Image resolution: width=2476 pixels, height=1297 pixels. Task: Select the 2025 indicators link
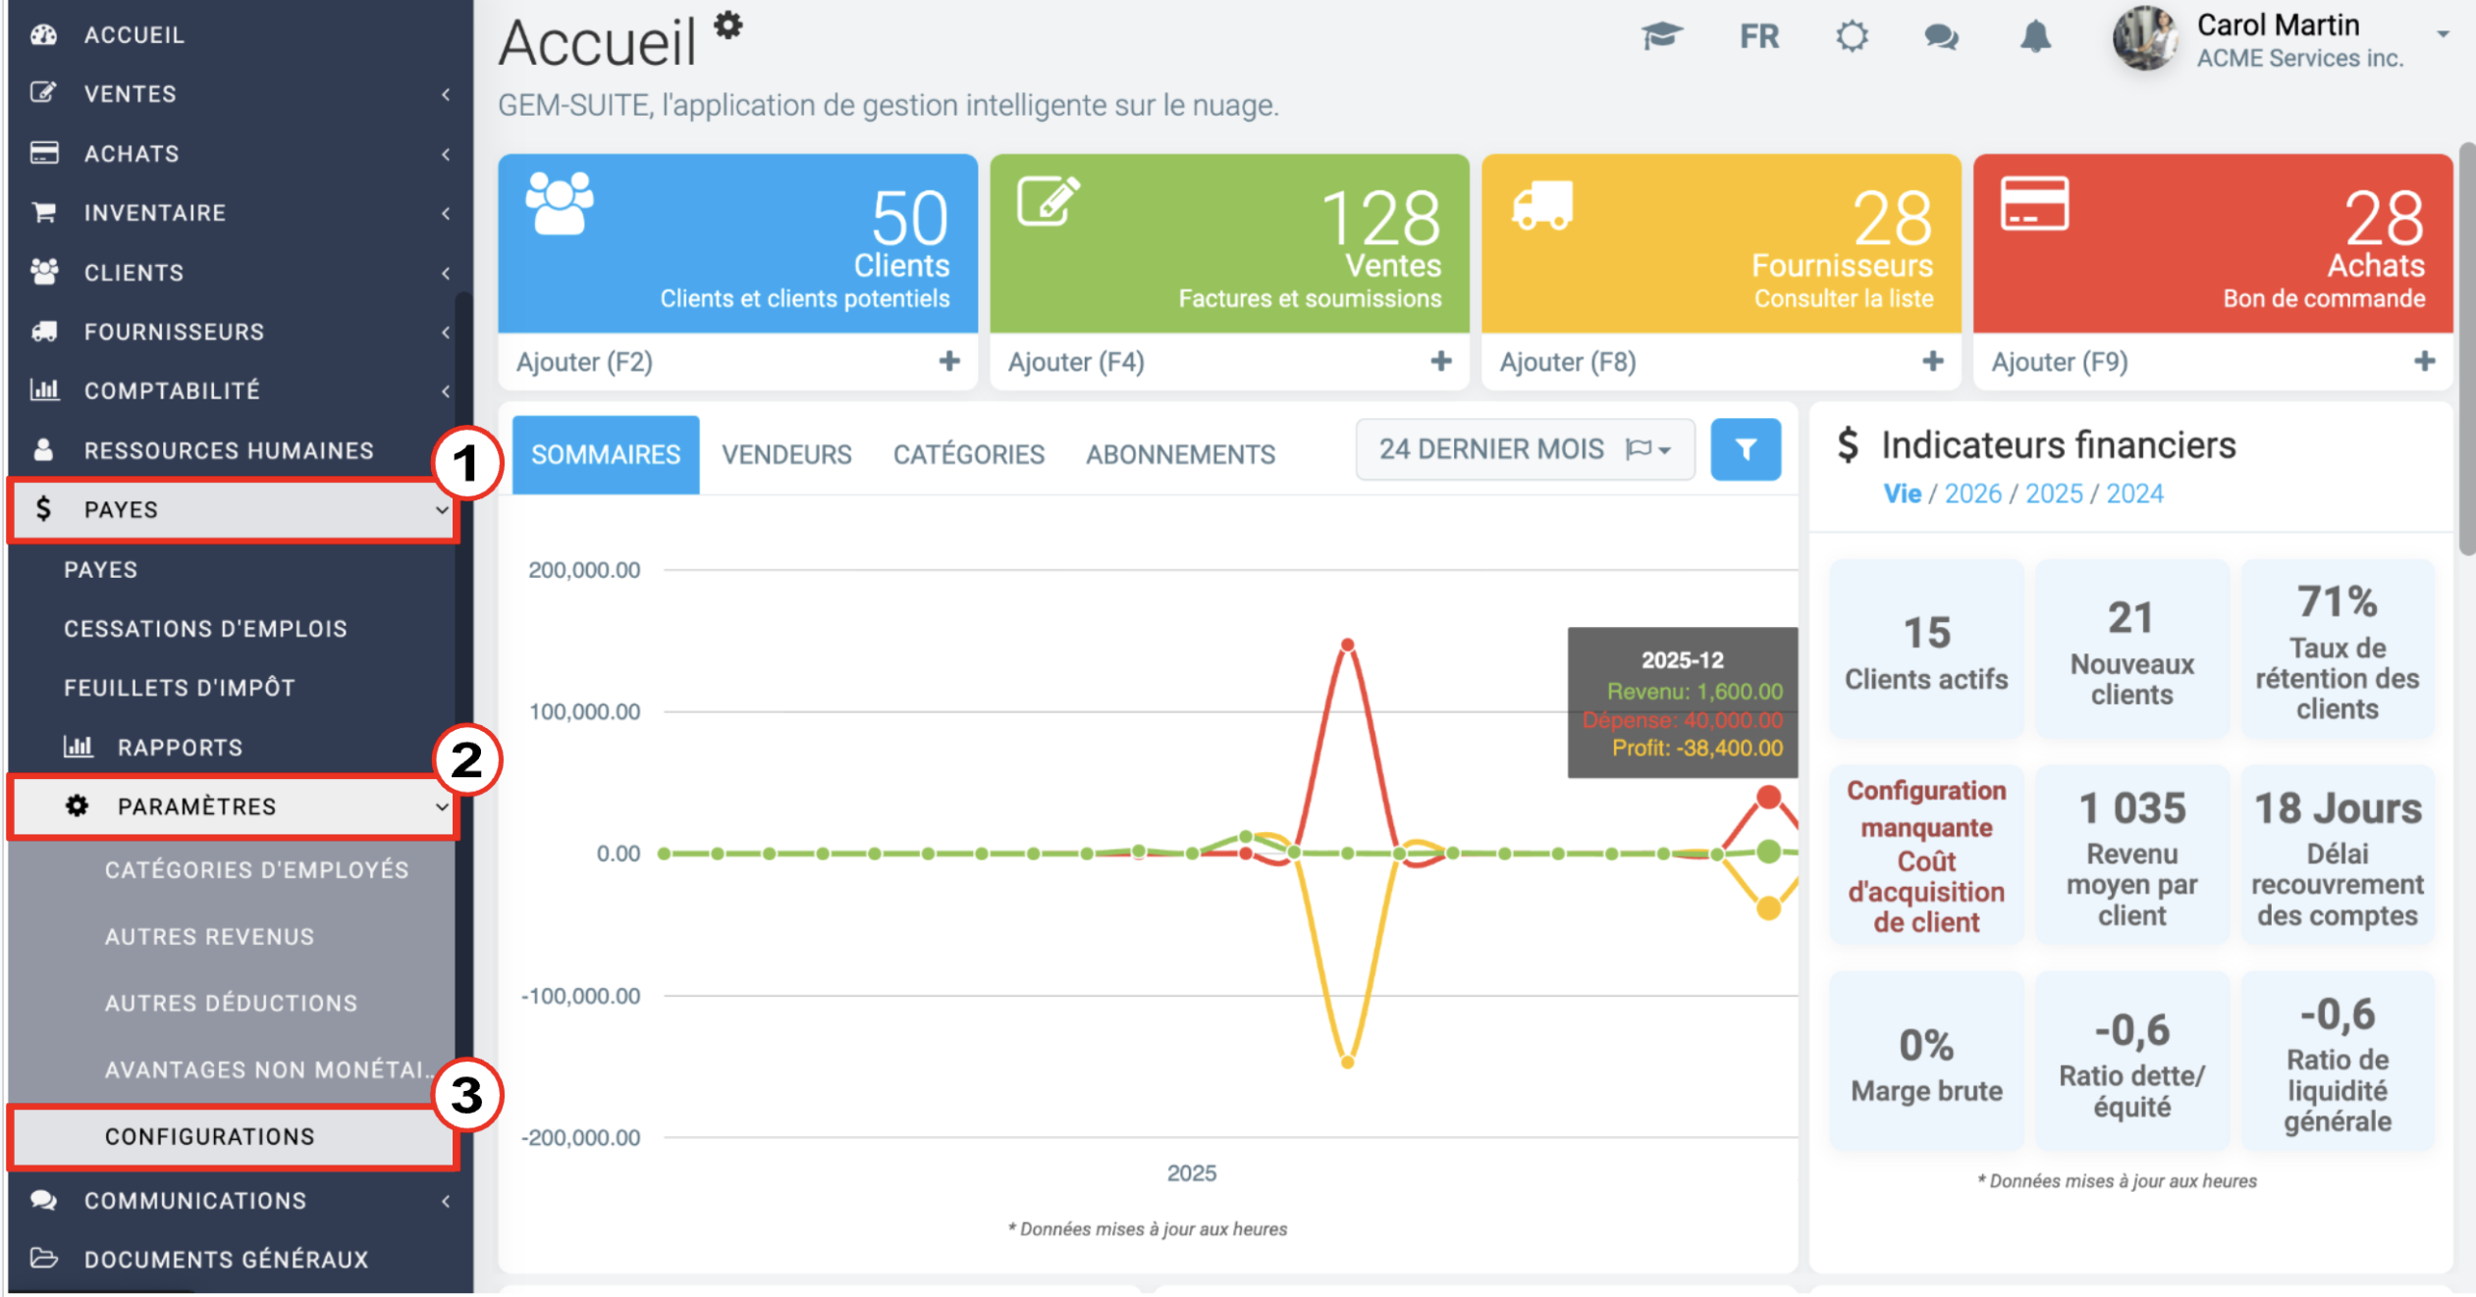click(2054, 493)
